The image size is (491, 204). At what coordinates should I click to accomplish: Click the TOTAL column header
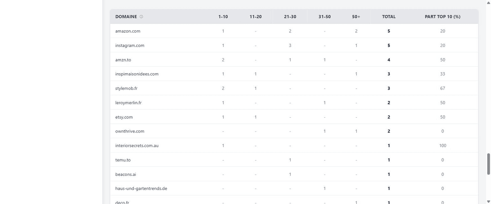[x=389, y=17]
